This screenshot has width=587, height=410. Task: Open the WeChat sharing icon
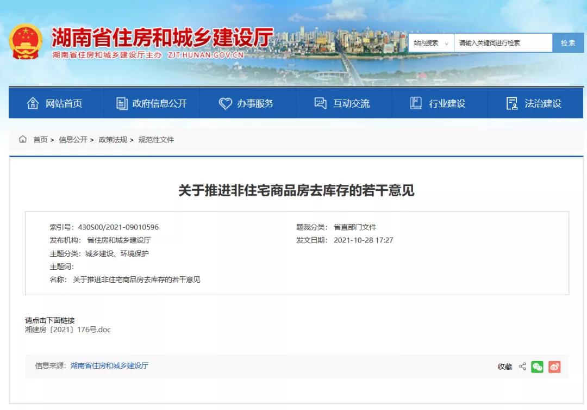click(x=537, y=367)
